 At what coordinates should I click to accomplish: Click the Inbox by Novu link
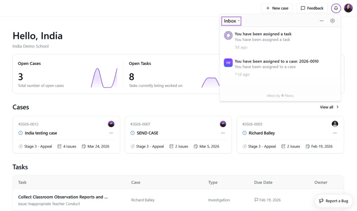pos(280,96)
